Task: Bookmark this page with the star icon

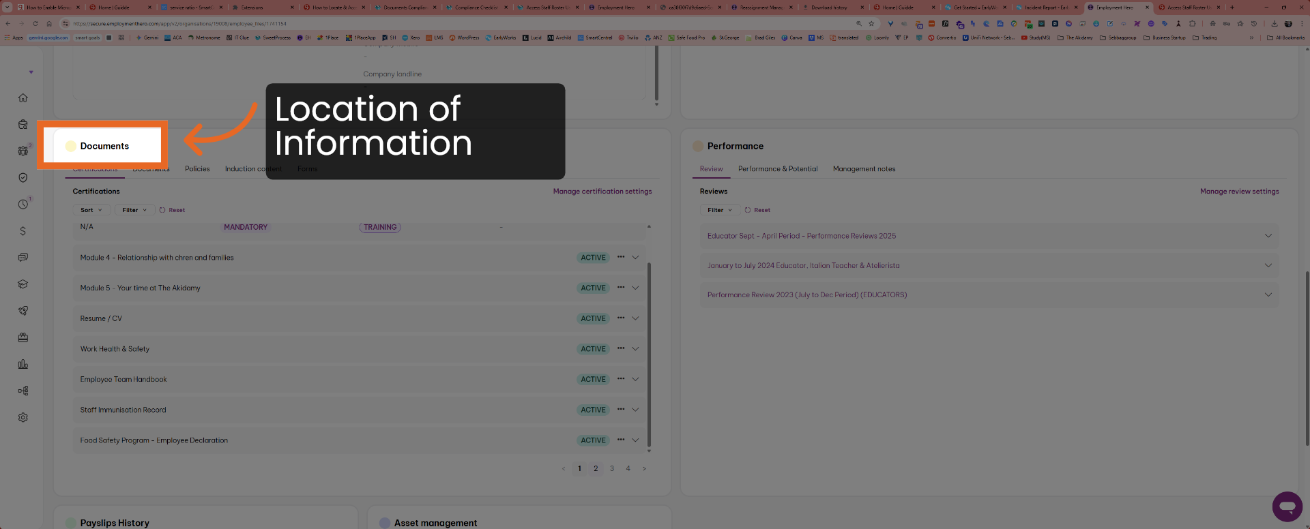Action: click(x=871, y=23)
